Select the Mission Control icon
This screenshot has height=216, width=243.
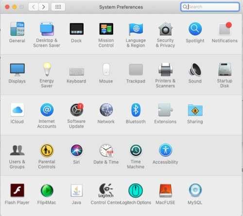coord(106,29)
